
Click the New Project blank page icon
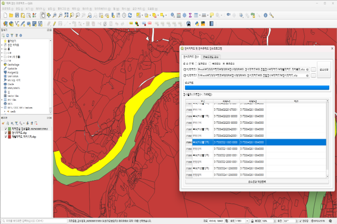coord(5,15)
